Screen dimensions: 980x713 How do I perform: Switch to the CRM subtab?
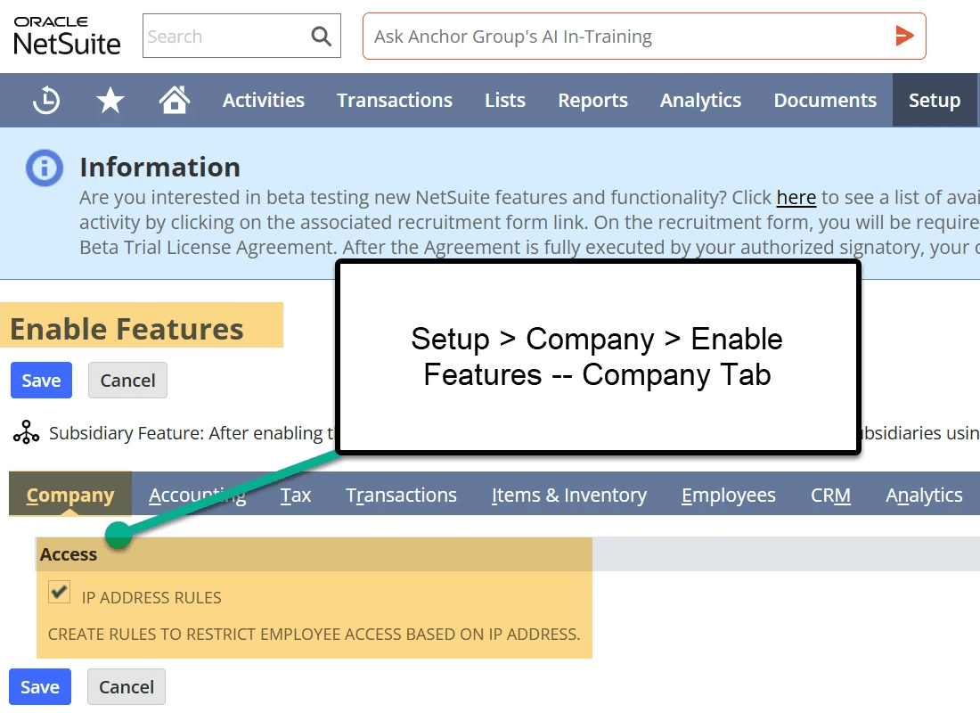pyautogui.click(x=830, y=495)
